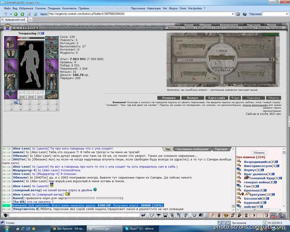Click player link Головной Удар in list
290x232 pixels.
(x=261, y=178)
